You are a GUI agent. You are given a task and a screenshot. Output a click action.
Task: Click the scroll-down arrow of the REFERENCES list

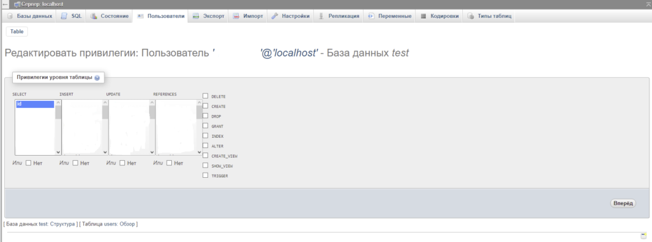tap(199, 152)
